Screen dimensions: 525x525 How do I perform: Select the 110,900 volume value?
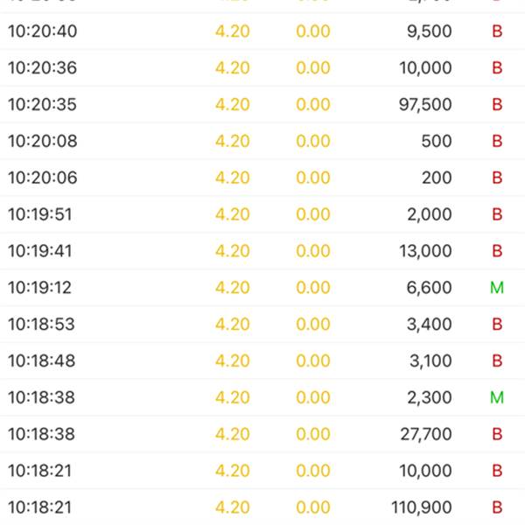coord(422,507)
